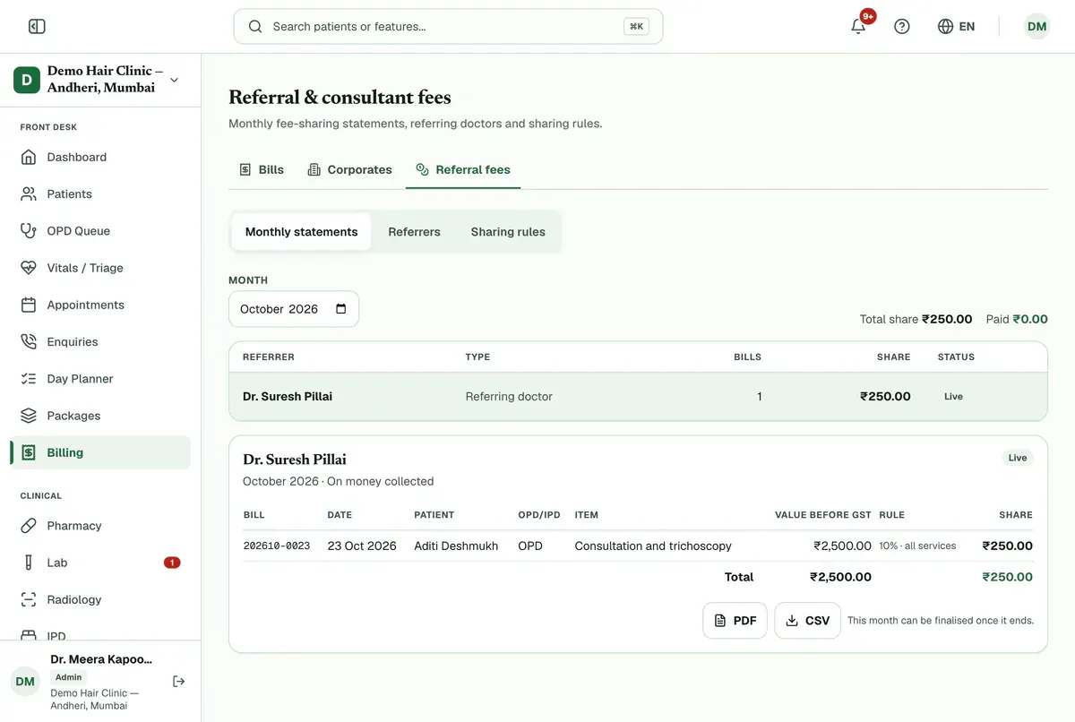This screenshot has width=1075, height=722.
Task: Select the Dr. Suresh Pillai referrer row
Action: (x=638, y=396)
